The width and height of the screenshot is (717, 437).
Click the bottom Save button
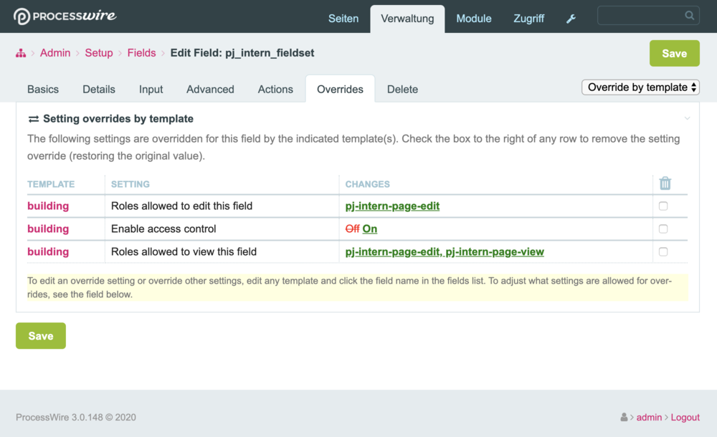point(41,336)
